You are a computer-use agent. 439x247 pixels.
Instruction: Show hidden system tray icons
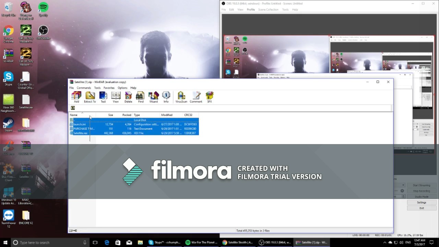384,243
